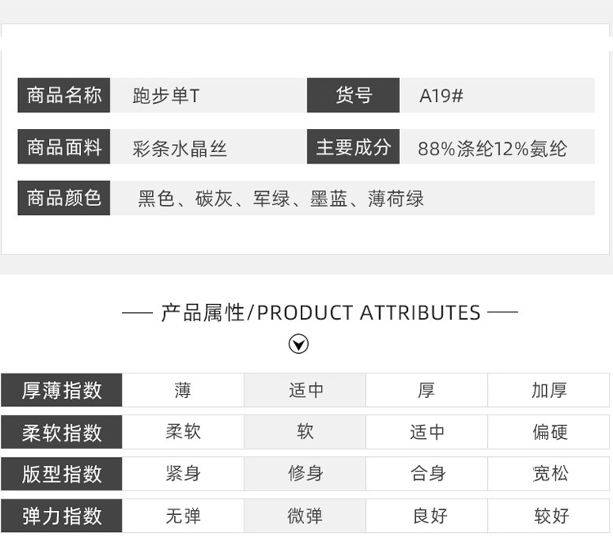The width and height of the screenshot is (613, 546).
Task: Select the 宽松 fit cell
Action: [549, 474]
